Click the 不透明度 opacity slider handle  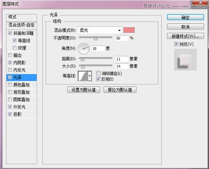95,38
